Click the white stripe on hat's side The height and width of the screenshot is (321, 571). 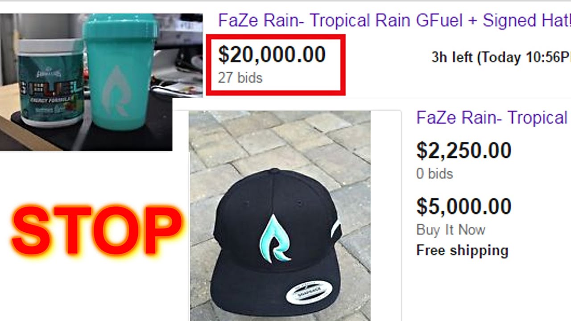tap(336, 227)
